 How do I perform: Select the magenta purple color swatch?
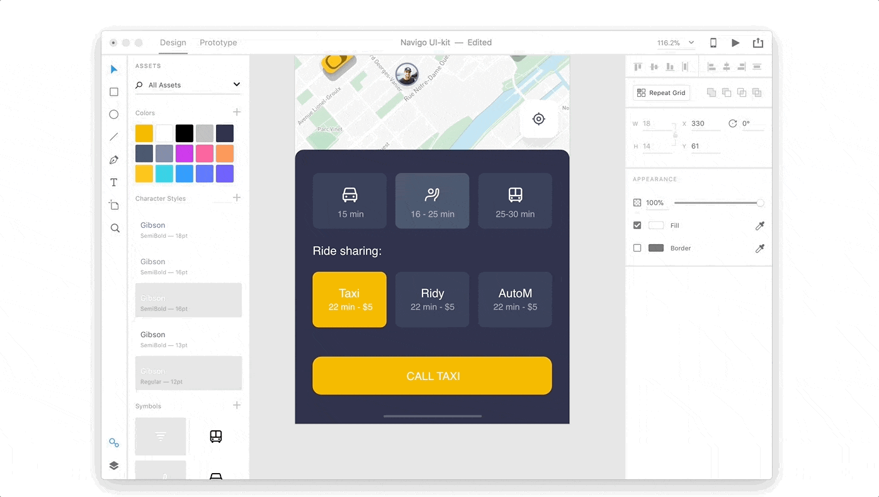tap(184, 154)
